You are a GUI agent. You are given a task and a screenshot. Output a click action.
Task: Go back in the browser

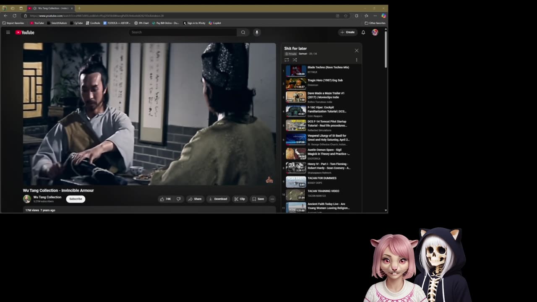(x=5, y=16)
